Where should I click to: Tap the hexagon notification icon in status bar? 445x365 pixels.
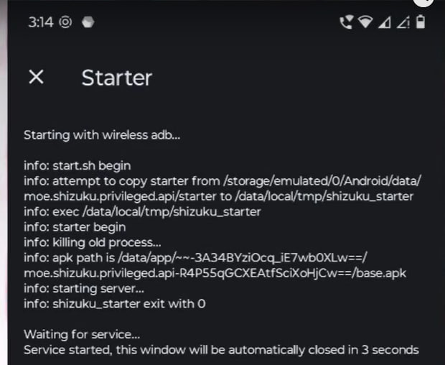[88, 22]
